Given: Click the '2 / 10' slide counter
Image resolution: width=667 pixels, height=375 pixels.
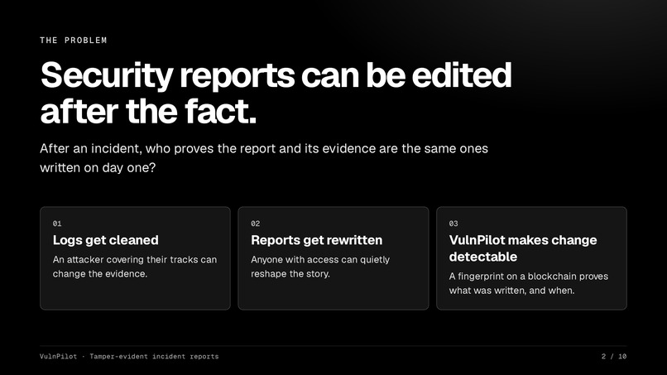Looking at the screenshot, I should point(614,356).
